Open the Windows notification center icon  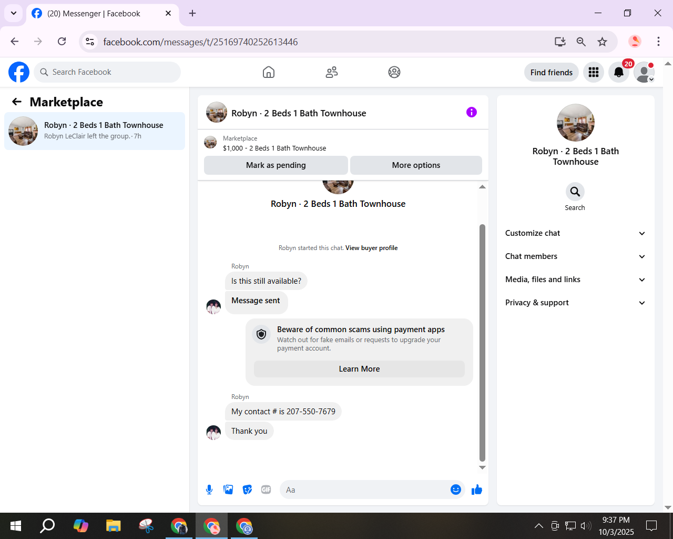point(651,526)
